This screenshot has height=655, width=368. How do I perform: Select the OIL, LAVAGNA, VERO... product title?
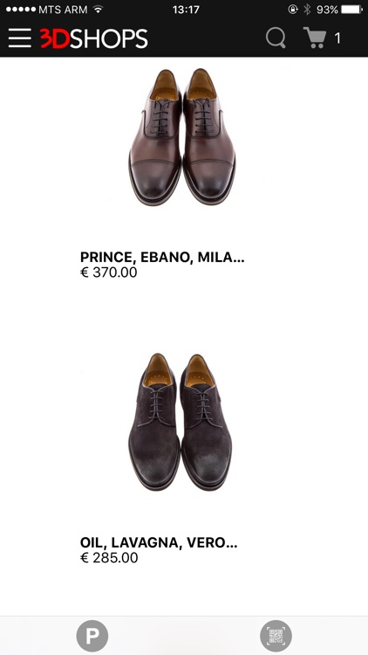point(159,542)
